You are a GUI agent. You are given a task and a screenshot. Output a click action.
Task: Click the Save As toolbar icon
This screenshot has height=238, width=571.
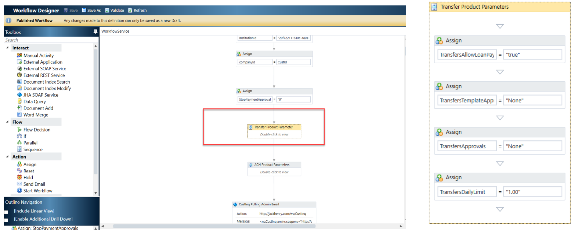[84, 10]
